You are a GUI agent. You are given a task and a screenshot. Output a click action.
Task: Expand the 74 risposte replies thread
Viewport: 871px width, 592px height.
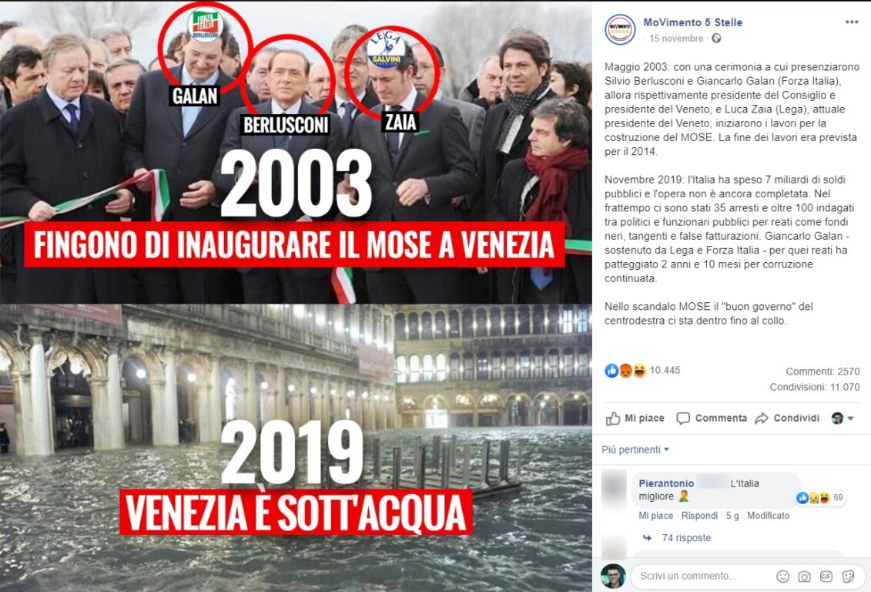pos(686,537)
